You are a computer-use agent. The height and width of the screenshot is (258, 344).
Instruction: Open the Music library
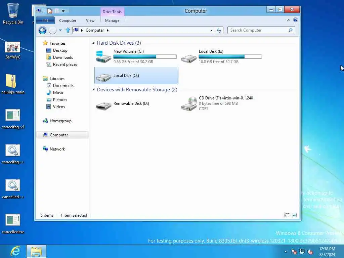coord(58,93)
